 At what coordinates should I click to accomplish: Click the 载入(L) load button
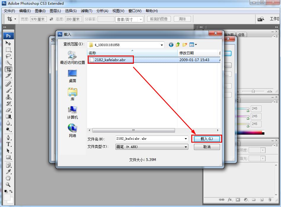tap(207, 138)
